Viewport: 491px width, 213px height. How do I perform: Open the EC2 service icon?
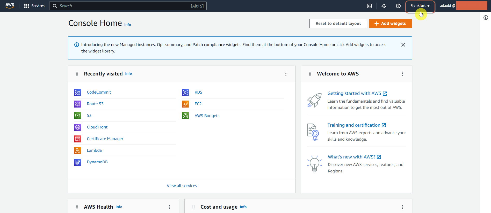coord(185,104)
